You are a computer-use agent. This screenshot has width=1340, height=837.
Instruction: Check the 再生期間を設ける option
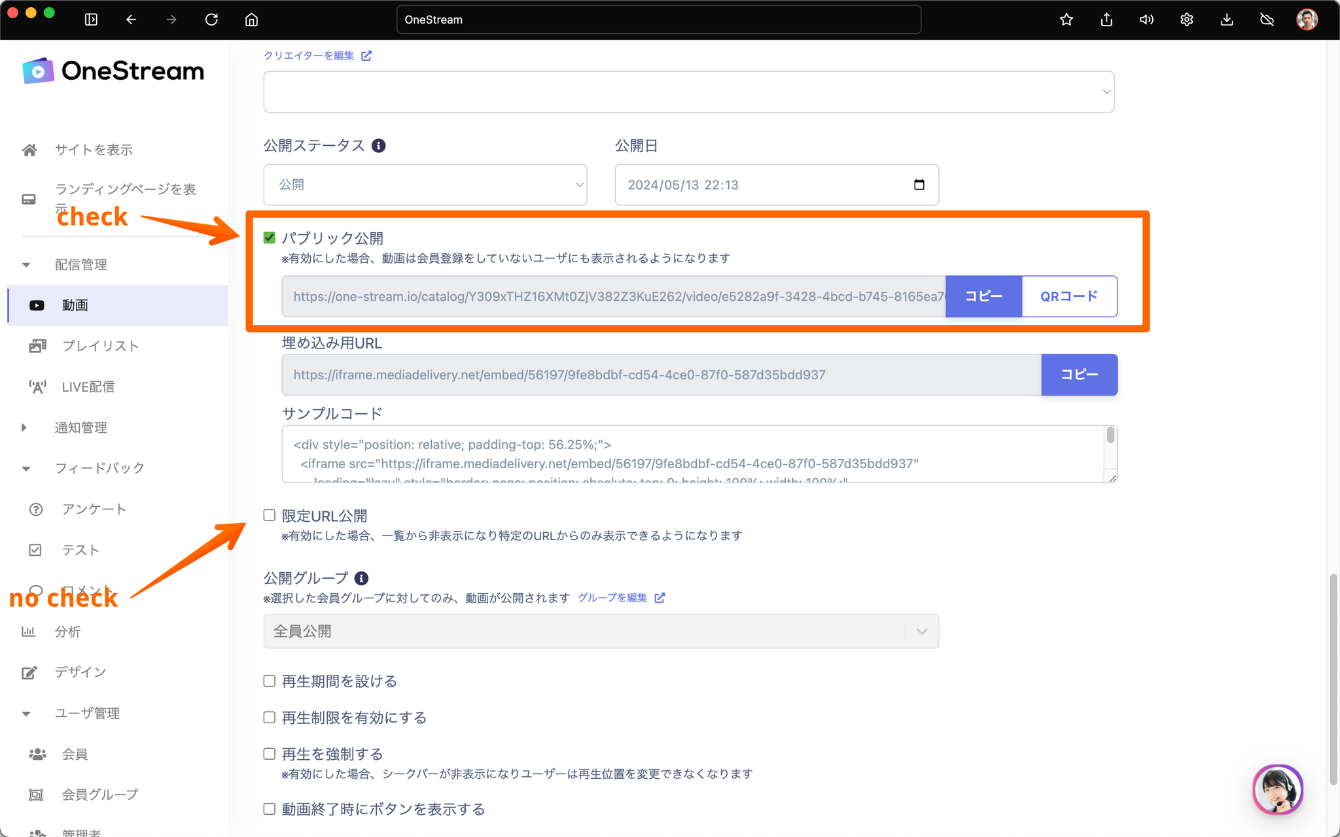click(x=270, y=681)
